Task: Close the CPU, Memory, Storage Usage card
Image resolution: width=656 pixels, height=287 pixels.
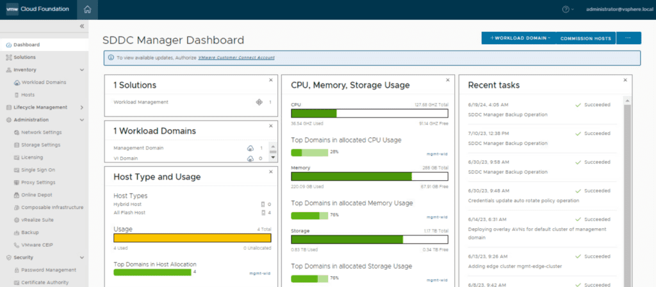Action: tap(448, 80)
